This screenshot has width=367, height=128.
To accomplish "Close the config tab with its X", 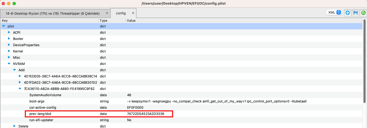I will [133, 13].
